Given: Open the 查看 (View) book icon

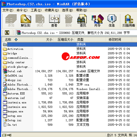Looking at the screenshot, I should 54,20.
